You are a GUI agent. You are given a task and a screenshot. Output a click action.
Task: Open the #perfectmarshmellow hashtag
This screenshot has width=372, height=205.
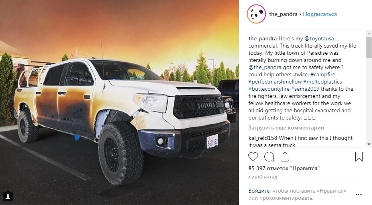(x=275, y=82)
